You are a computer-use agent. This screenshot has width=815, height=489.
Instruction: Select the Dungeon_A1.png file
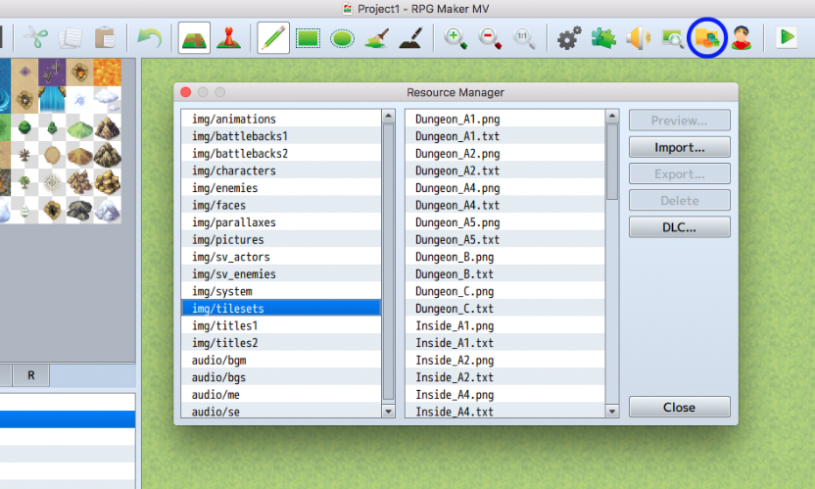[504, 119]
